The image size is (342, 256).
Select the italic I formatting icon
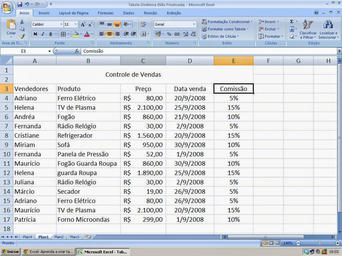coord(42,34)
